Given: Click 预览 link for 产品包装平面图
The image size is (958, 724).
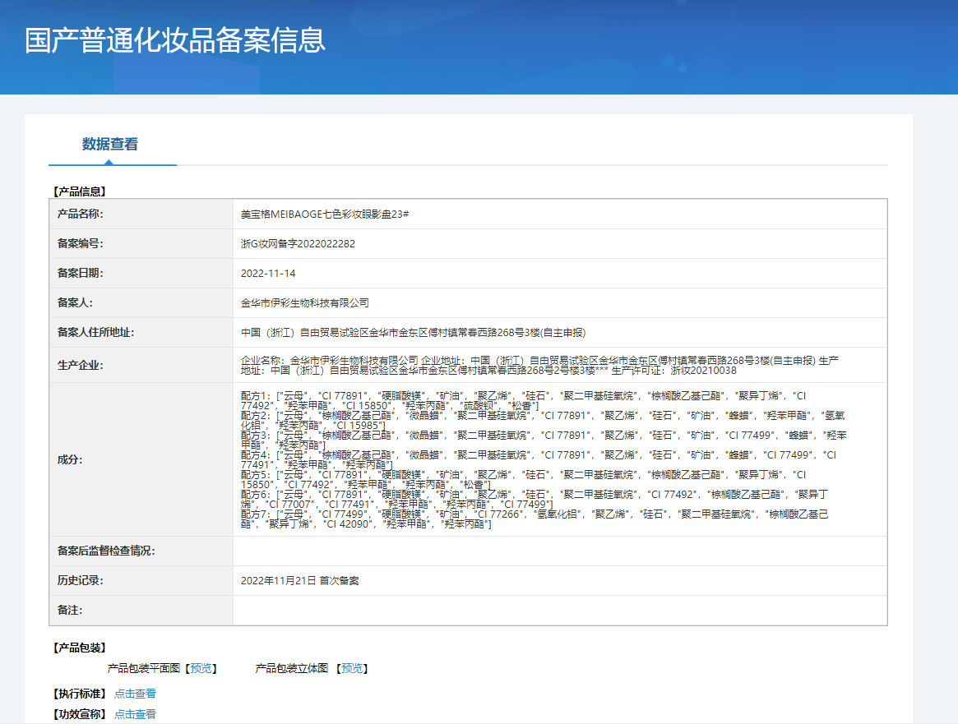Looking at the screenshot, I should coord(201,669).
